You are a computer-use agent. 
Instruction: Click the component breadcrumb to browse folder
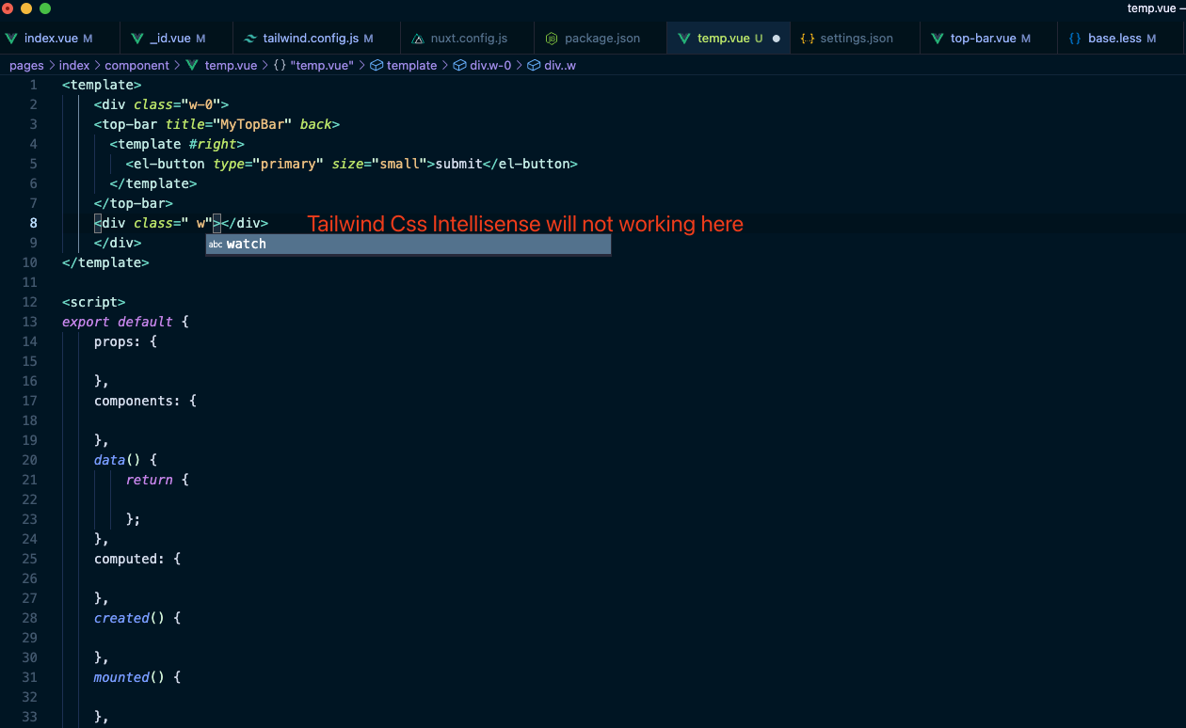point(137,65)
